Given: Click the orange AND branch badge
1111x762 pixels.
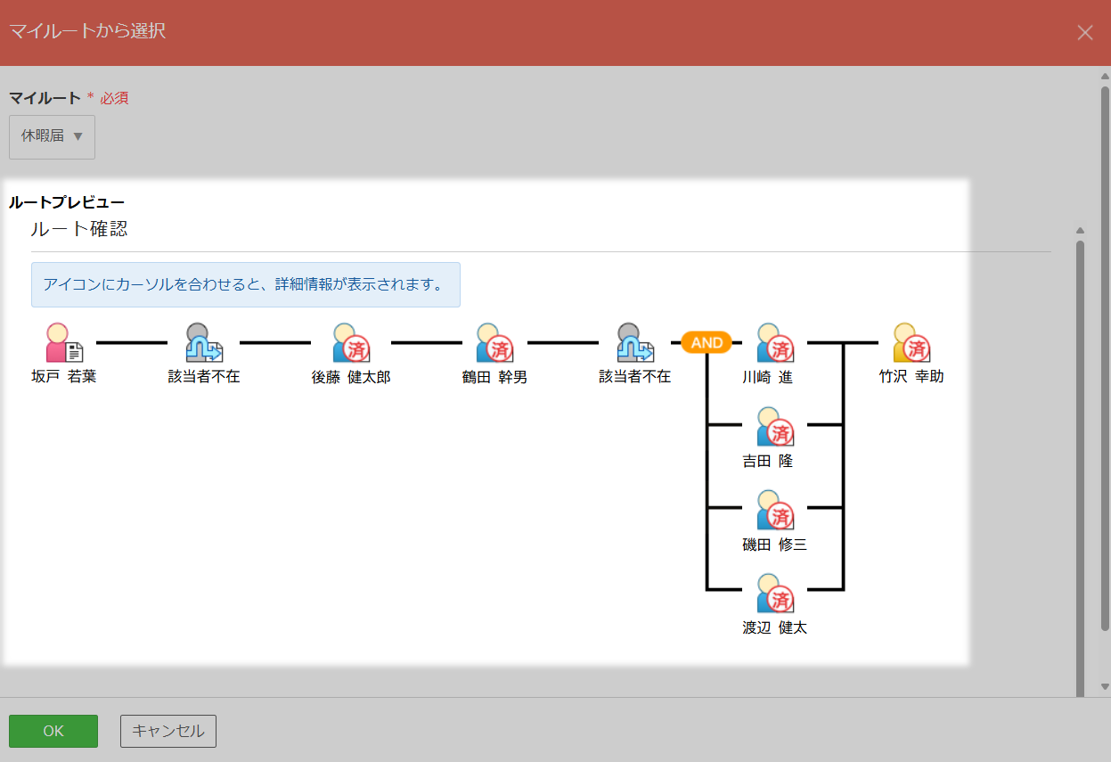Looking at the screenshot, I should click(707, 343).
